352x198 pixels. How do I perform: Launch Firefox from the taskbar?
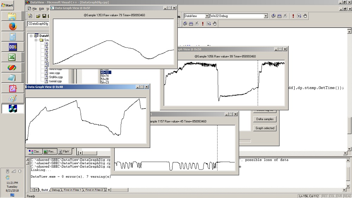point(12,26)
